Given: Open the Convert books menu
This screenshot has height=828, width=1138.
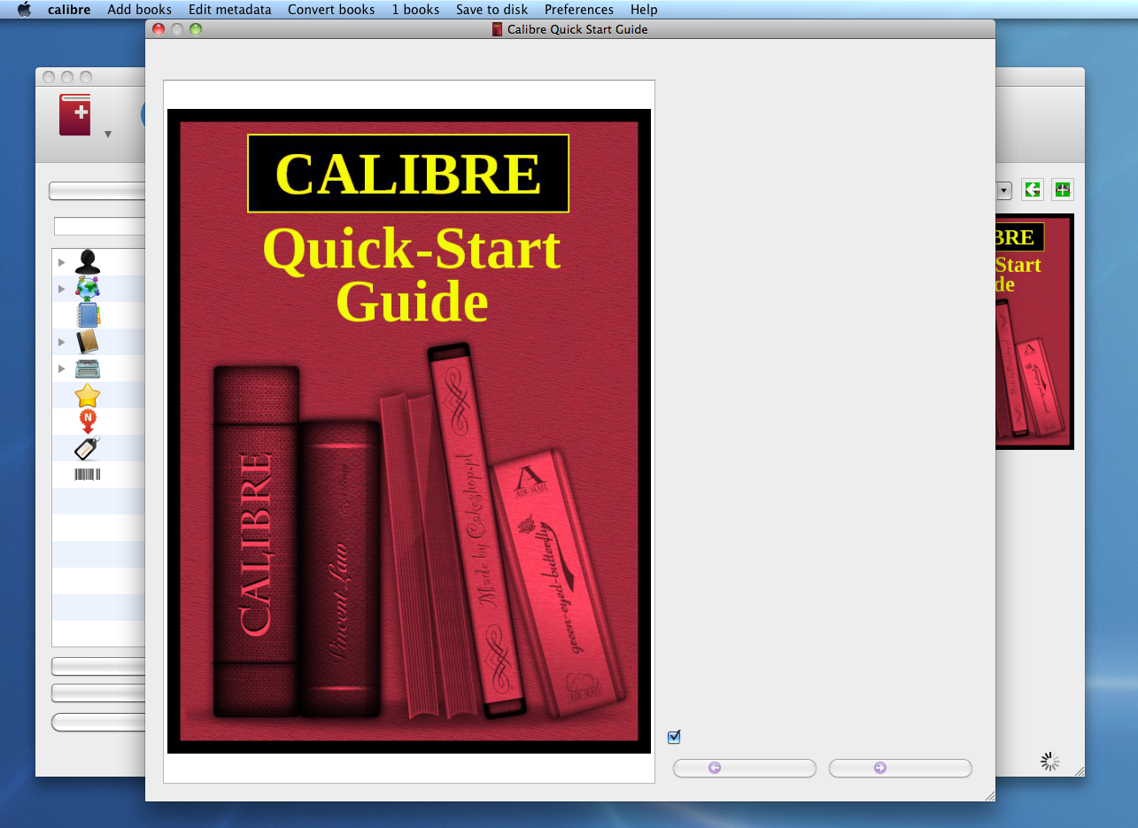Looking at the screenshot, I should pos(331,10).
